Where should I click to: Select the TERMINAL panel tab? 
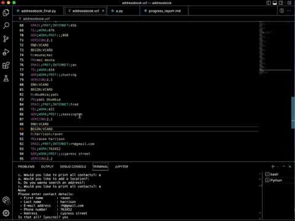point(100,166)
